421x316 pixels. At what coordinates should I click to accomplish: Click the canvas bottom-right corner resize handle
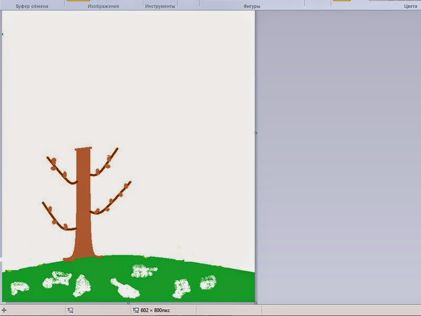256,303
